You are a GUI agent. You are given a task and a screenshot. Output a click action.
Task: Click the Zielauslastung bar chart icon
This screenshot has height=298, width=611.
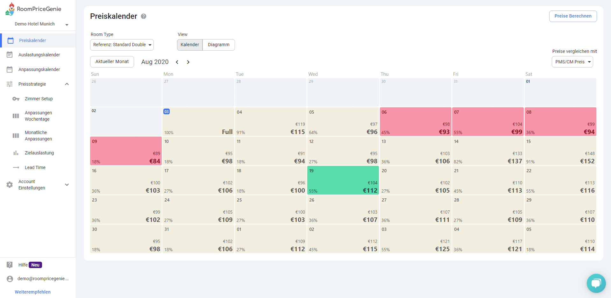16,153
